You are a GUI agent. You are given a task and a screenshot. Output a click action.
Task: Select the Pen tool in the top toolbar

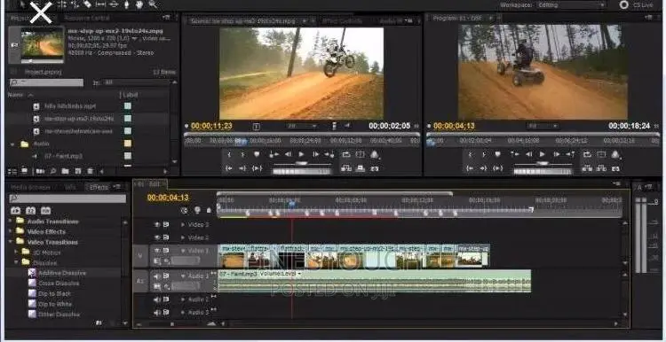click(x=127, y=4)
